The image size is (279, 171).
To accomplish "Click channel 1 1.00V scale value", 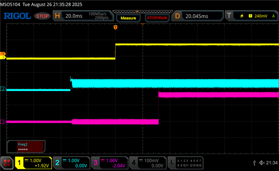I will click(x=36, y=161).
